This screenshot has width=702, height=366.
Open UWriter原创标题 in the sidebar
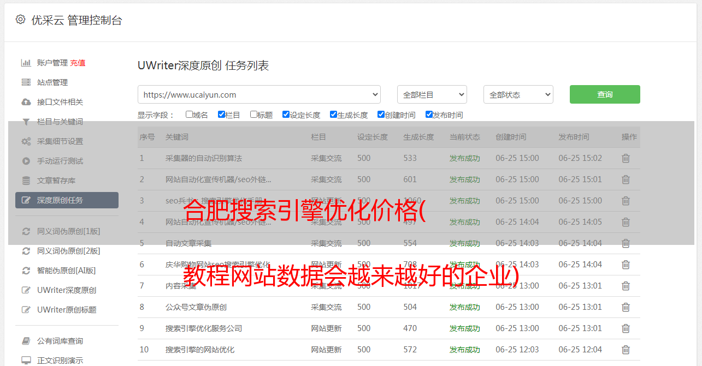click(x=67, y=310)
